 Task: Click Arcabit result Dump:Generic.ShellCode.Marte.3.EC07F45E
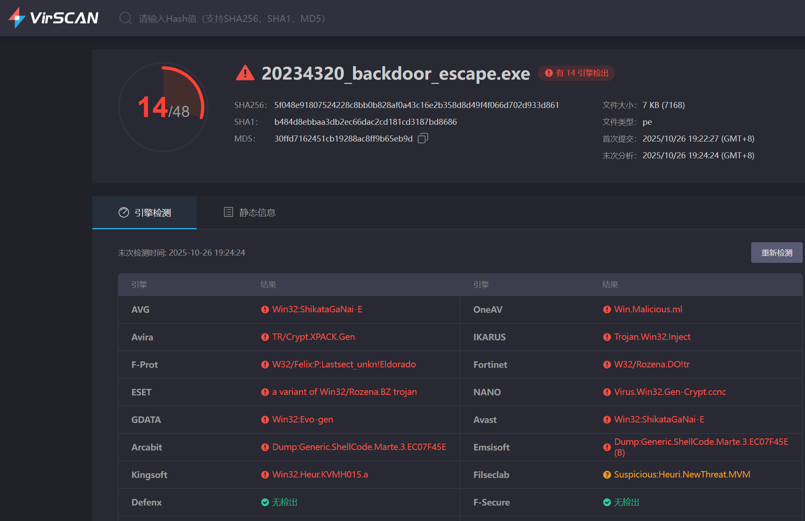[x=359, y=447]
